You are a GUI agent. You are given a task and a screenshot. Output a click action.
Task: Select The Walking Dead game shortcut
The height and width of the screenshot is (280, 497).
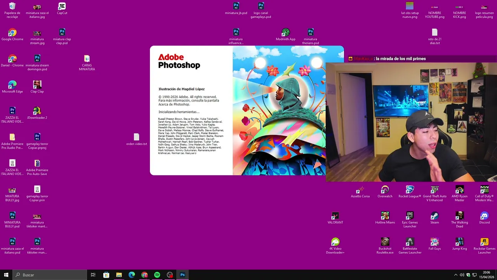(460, 220)
